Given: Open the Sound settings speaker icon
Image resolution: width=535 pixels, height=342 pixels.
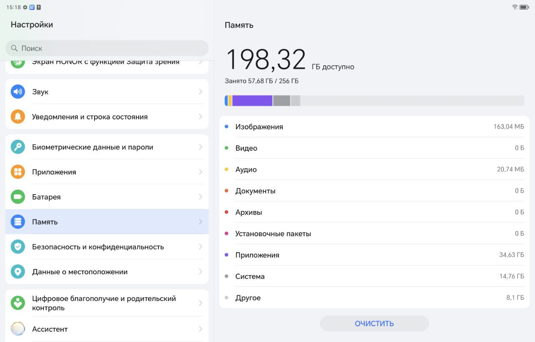Looking at the screenshot, I should 18,91.
